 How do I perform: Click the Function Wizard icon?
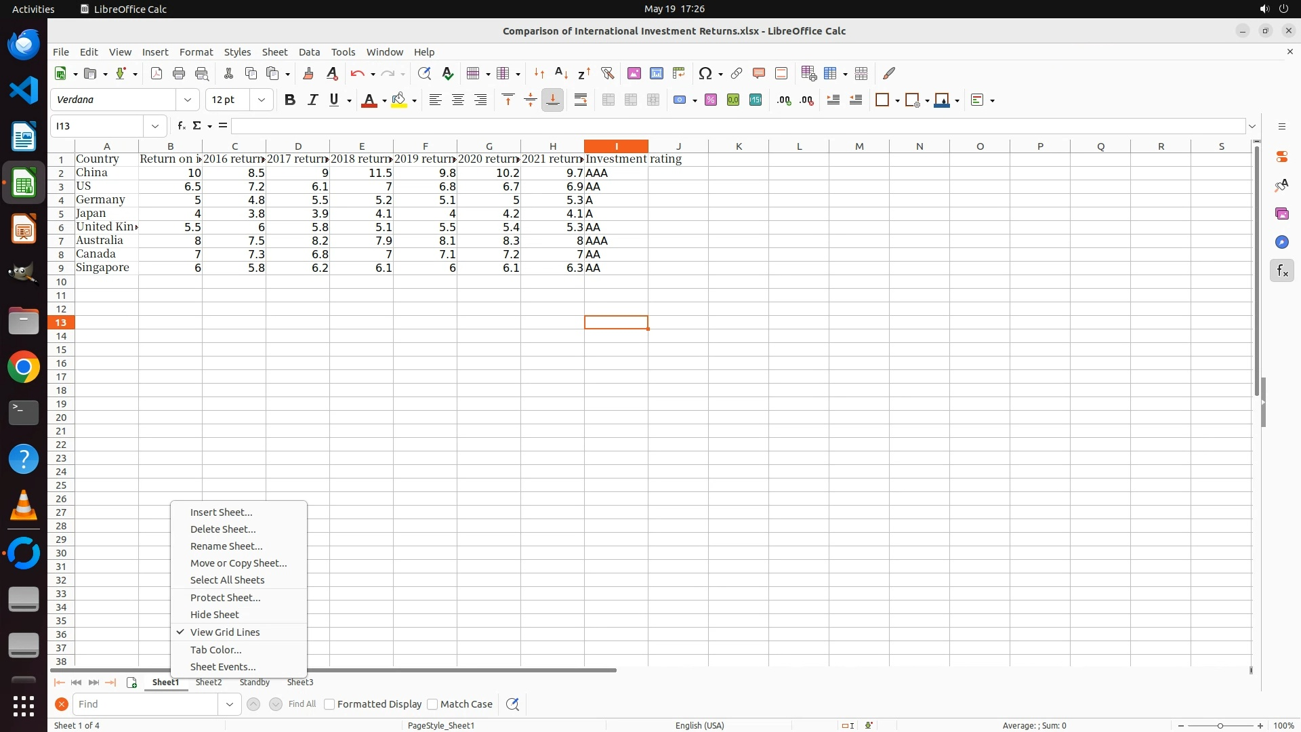(x=181, y=126)
